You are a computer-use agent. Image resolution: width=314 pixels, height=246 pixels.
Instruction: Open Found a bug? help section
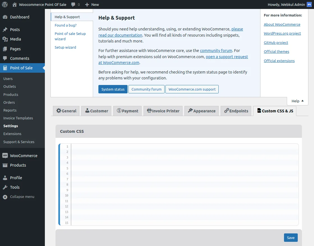(66, 25)
